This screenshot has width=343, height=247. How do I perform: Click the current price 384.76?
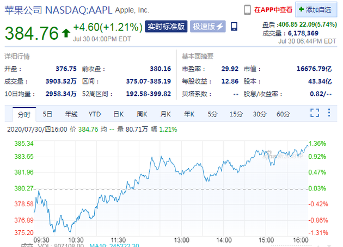pyautogui.click(x=32, y=33)
